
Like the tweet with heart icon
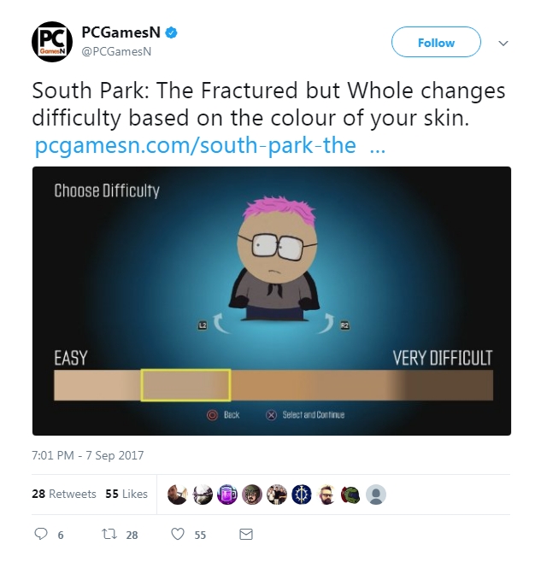[178, 534]
